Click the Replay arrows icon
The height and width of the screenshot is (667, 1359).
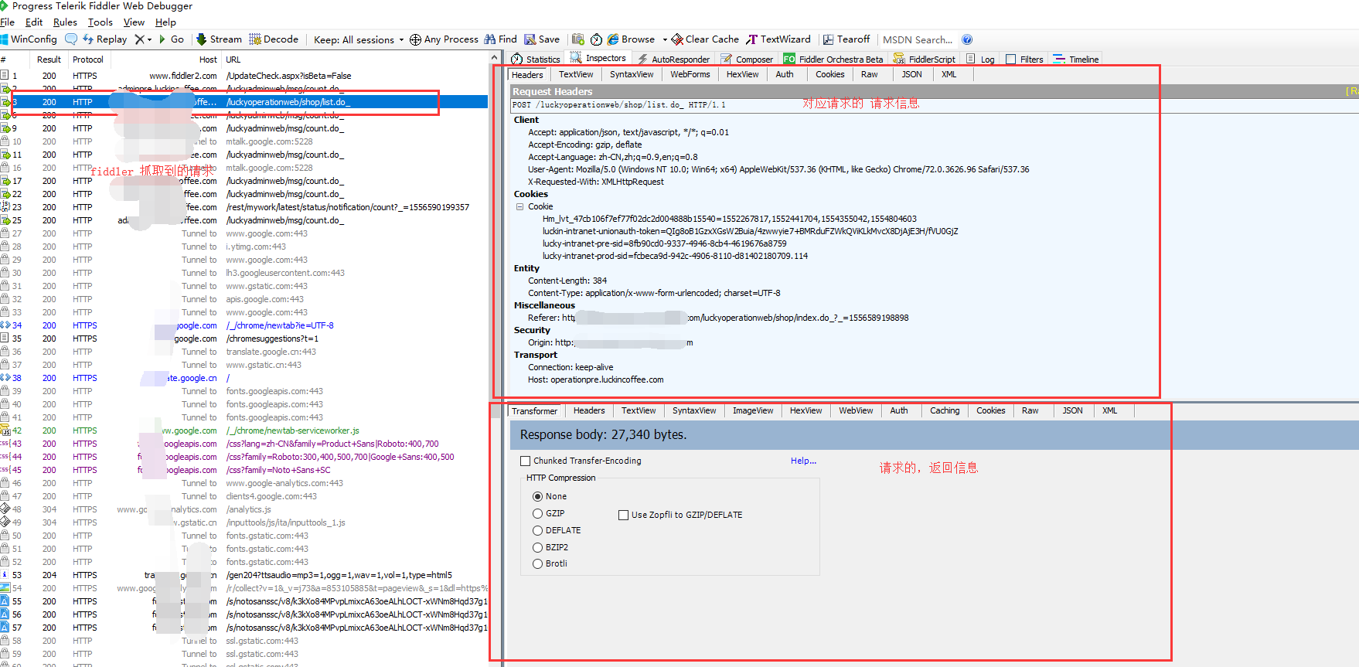pyautogui.click(x=88, y=39)
